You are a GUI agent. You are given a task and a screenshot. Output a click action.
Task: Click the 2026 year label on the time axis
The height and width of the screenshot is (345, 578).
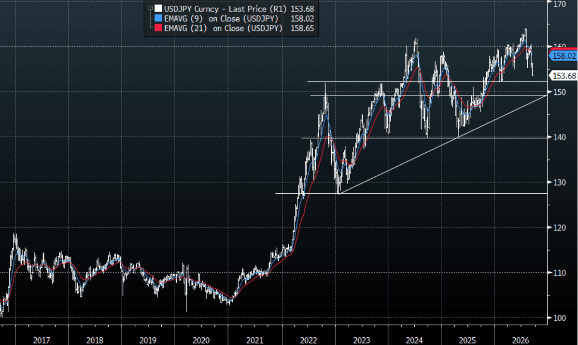coord(520,340)
